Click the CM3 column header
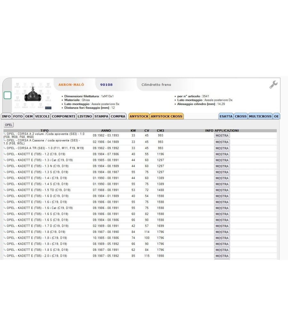Viewport: 288px width, 336px height. coord(160,131)
